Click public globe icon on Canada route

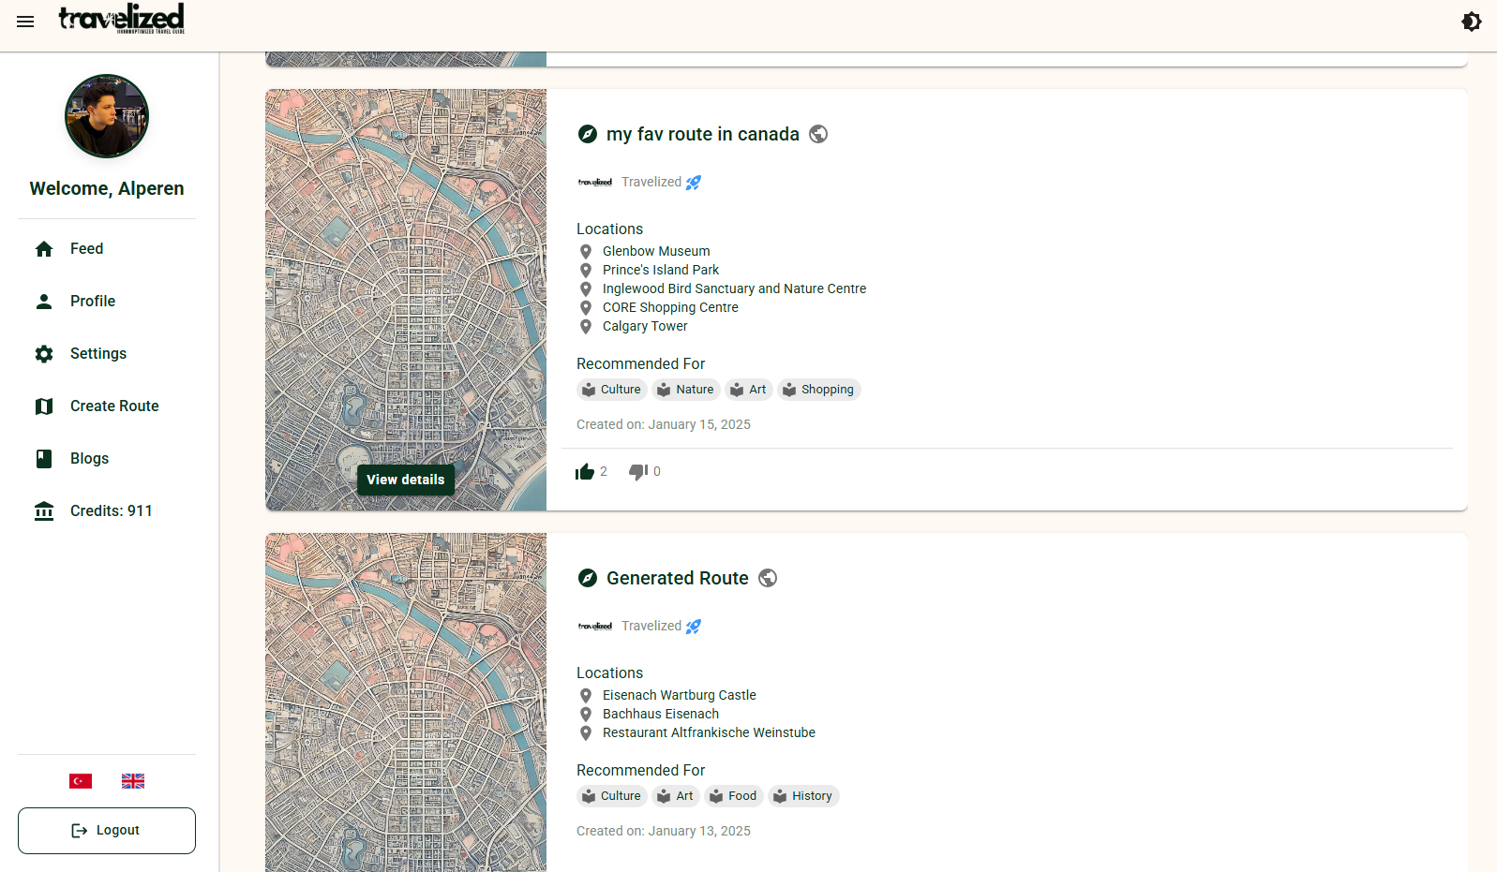(818, 134)
